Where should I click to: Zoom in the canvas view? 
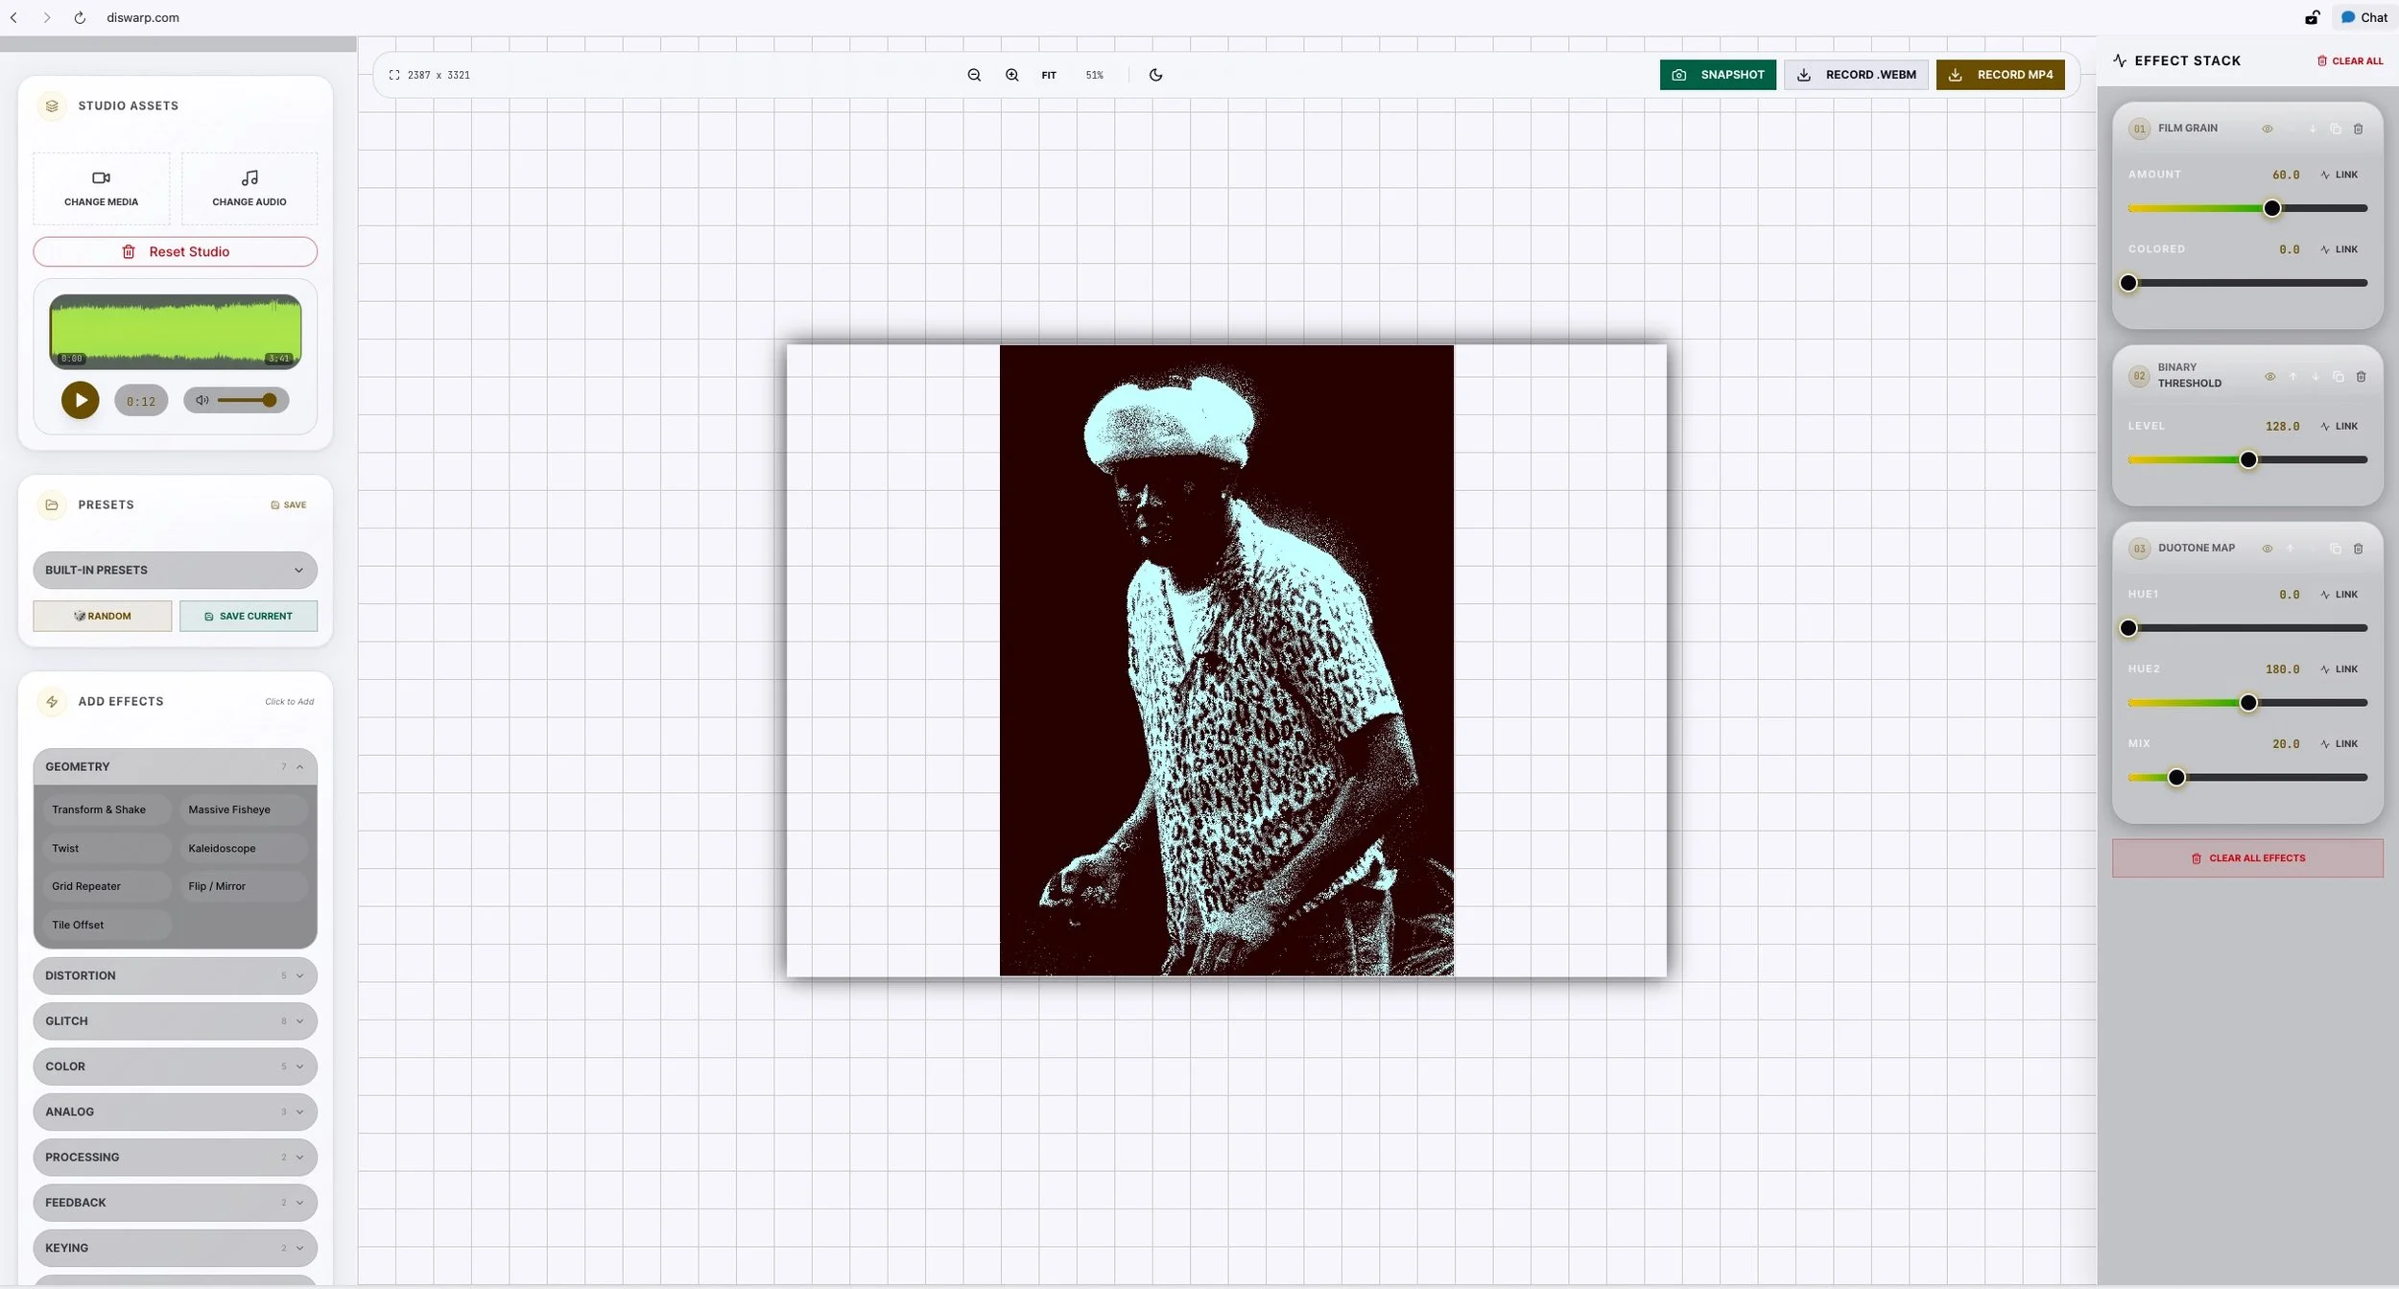[1011, 75]
